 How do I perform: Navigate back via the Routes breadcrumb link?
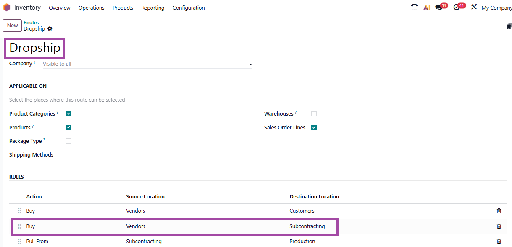pos(31,23)
